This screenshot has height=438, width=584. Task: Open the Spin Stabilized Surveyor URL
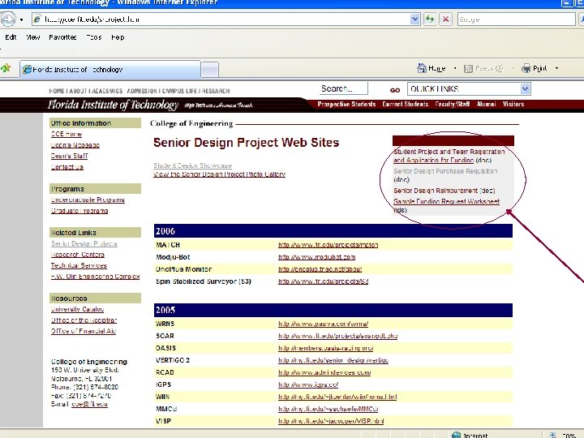click(x=324, y=281)
